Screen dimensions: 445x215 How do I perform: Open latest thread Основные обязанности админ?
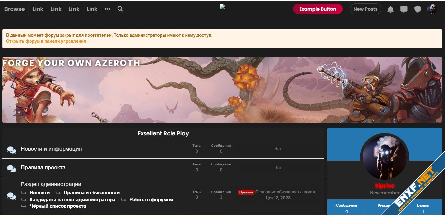(x=287, y=192)
